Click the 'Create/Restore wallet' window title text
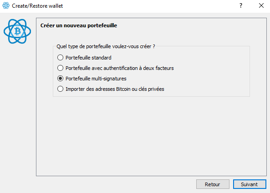This screenshot has width=270, height=193. click(37, 6)
